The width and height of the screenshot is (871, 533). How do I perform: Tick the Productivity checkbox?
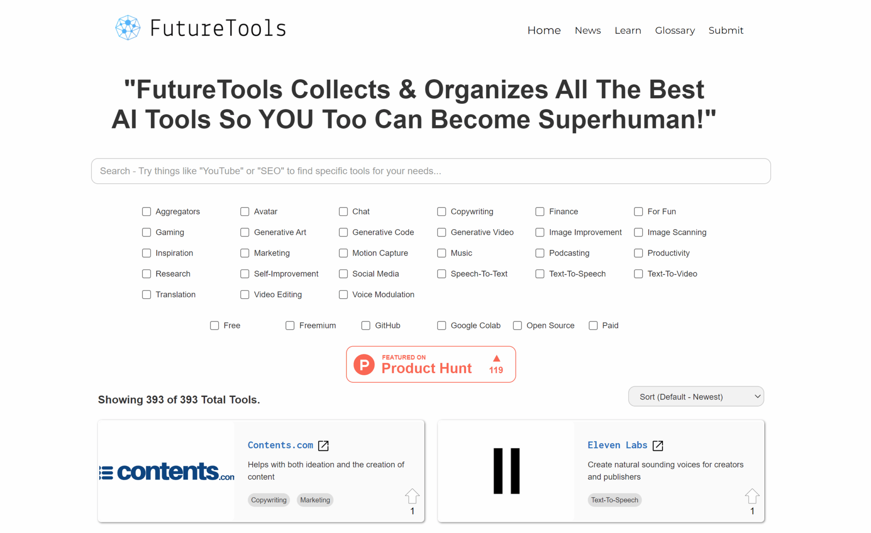click(x=638, y=253)
